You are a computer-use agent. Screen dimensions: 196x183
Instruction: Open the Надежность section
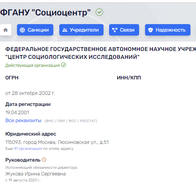168,30
